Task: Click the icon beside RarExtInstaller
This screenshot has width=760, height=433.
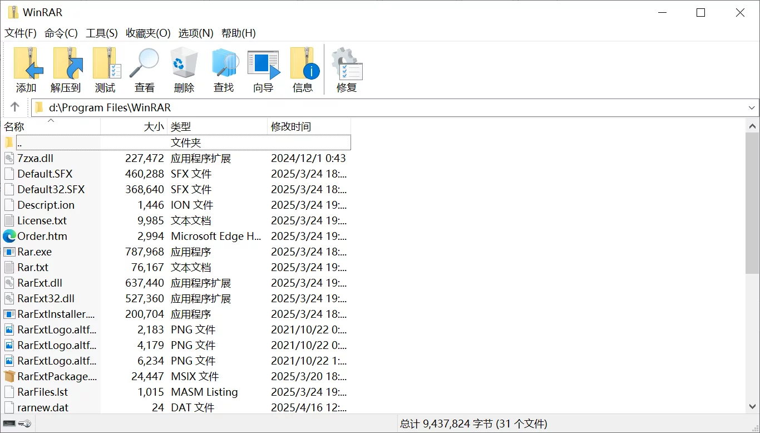Action: click(9, 314)
